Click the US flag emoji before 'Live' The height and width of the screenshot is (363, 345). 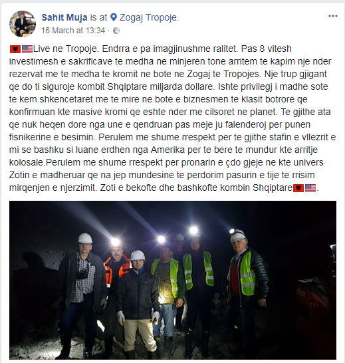click(27, 49)
